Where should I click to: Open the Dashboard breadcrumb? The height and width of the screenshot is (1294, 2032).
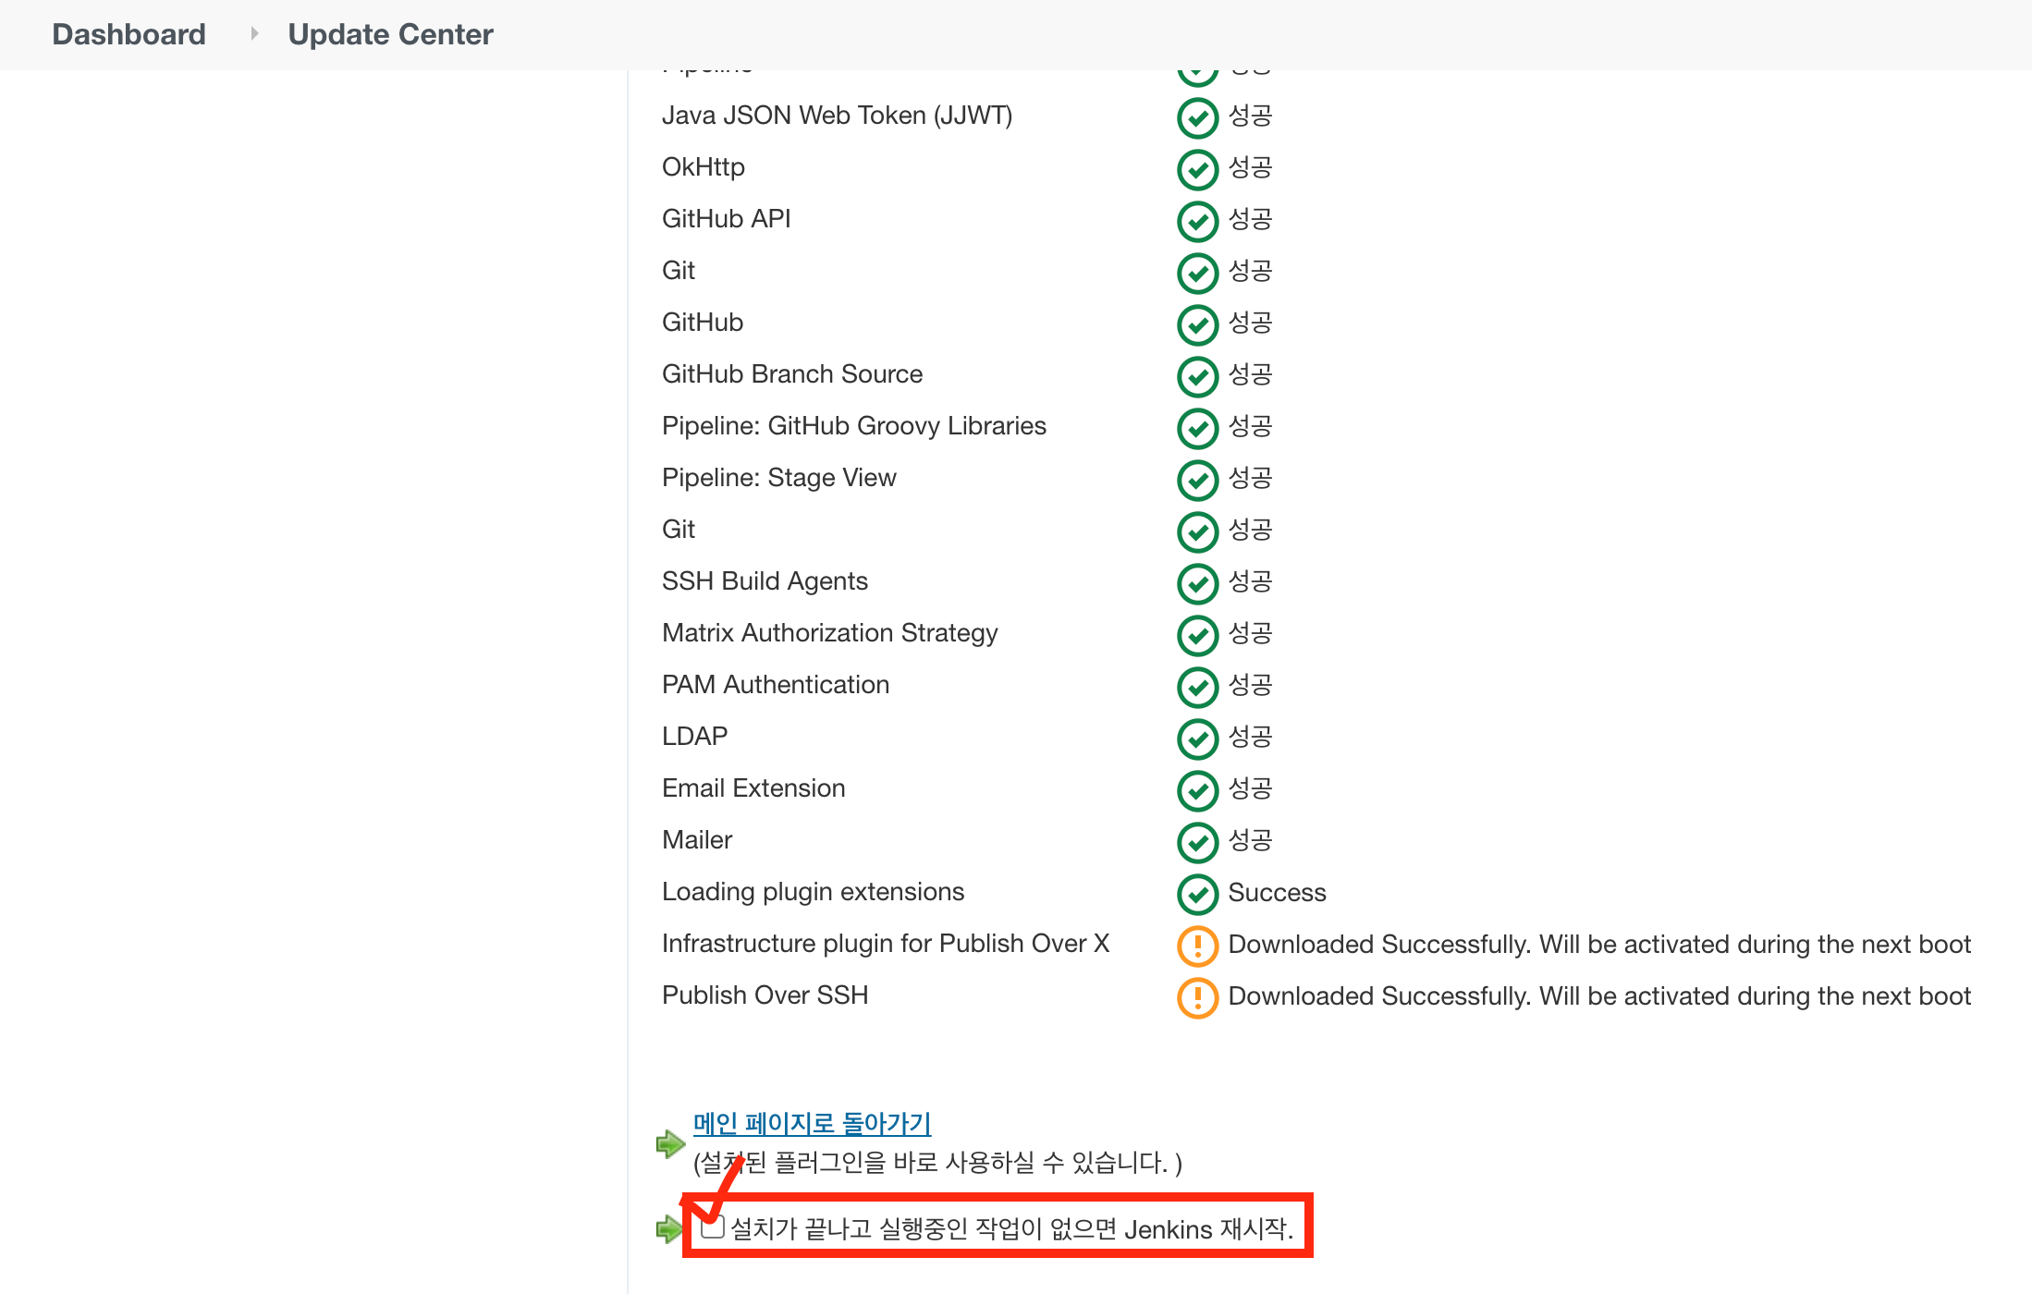coord(129,34)
